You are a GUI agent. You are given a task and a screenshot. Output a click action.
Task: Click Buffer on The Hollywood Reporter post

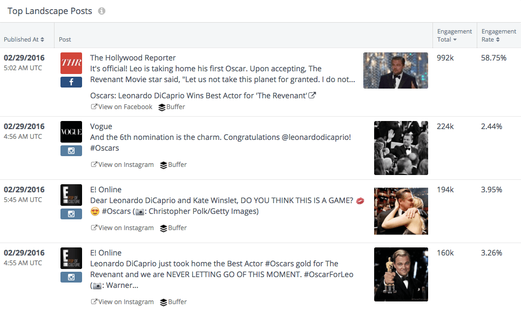[x=172, y=107]
